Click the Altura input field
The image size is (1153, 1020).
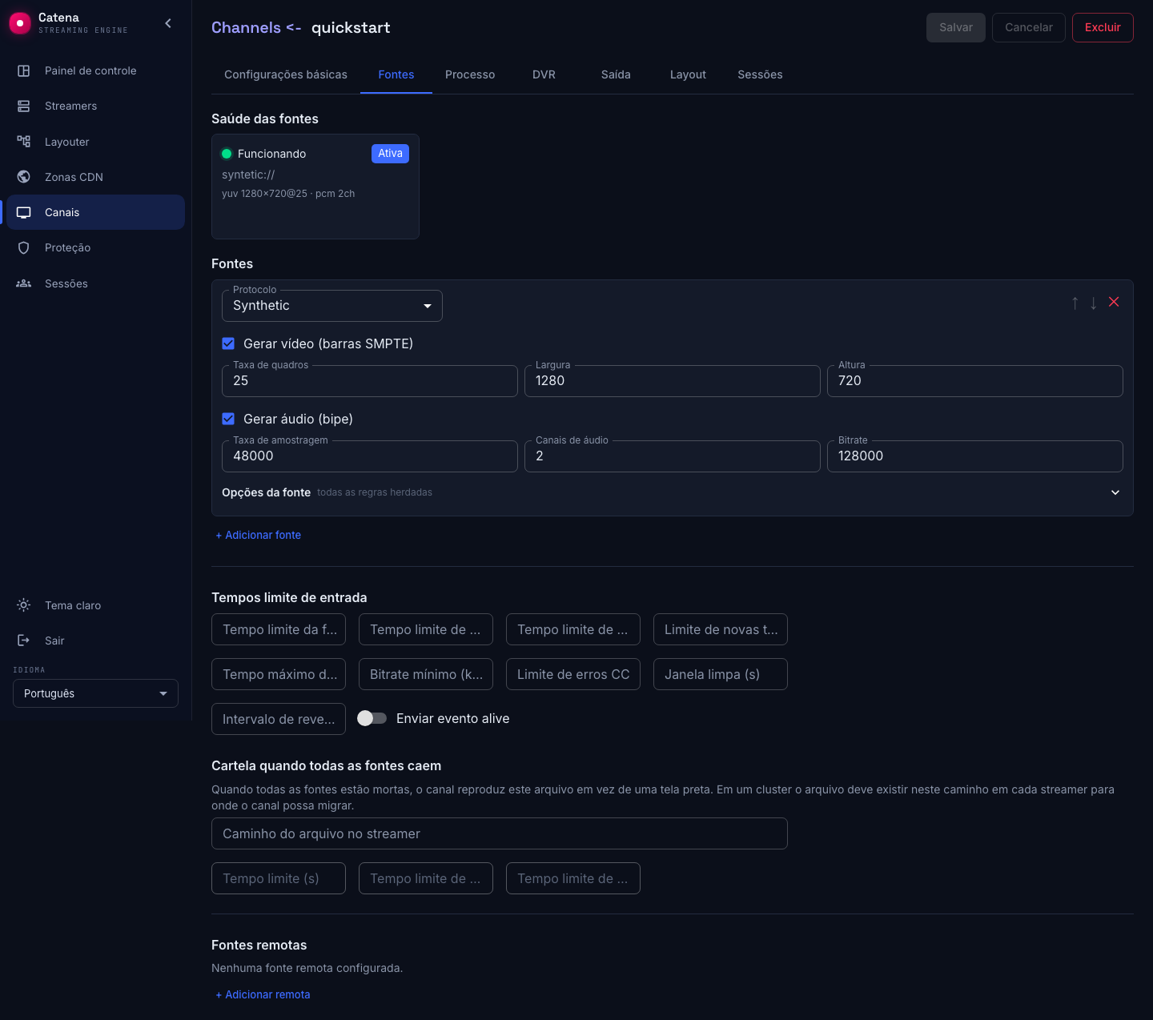tap(975, 381)
